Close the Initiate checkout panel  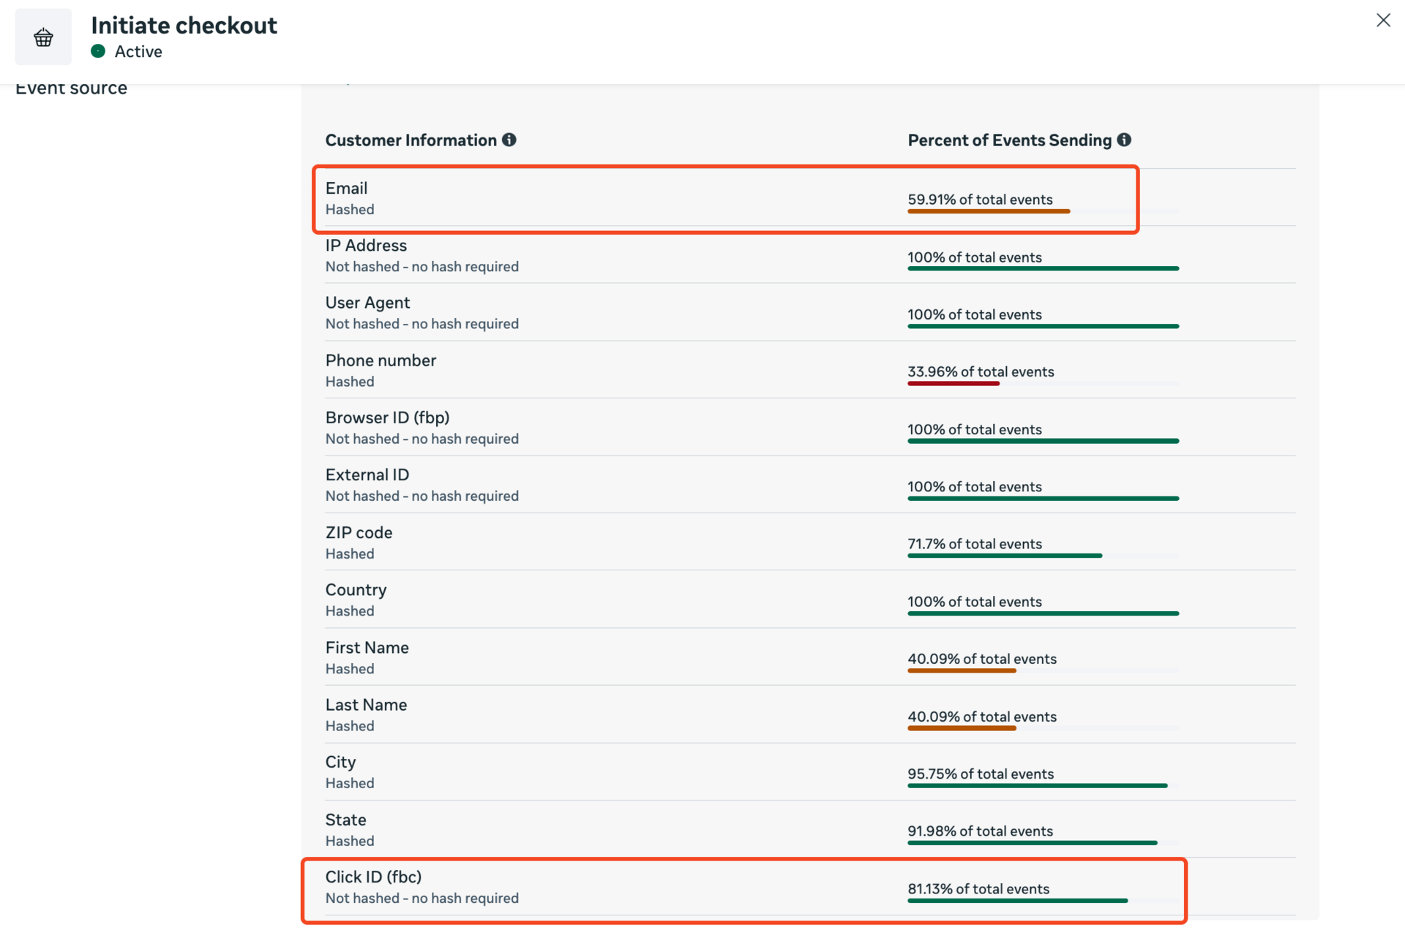point(1382,20)
